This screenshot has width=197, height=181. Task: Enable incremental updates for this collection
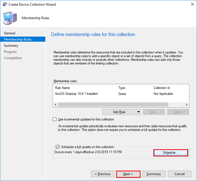(54, 119)
